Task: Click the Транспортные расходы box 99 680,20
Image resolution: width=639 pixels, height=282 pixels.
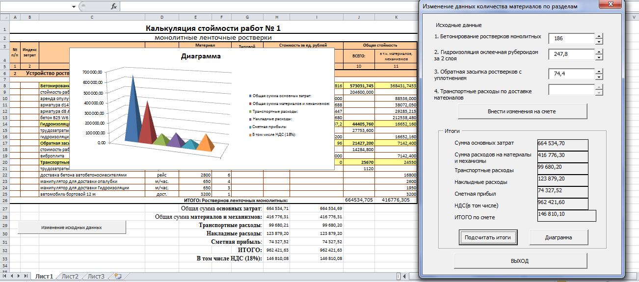Action: tap(563, 168)
